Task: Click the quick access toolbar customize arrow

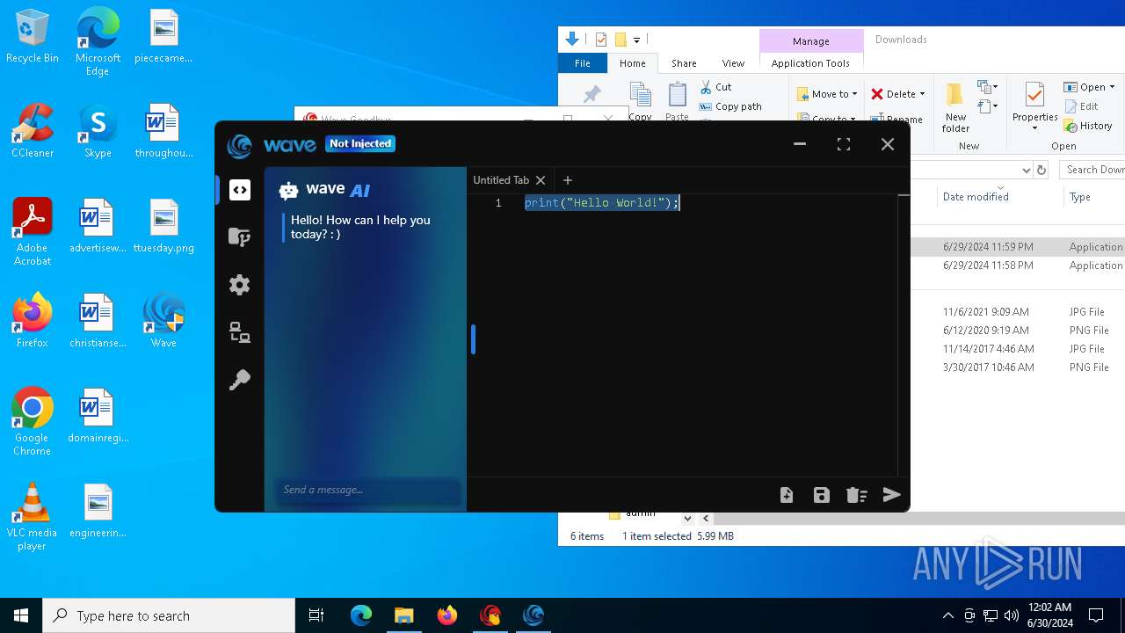Action: [636, 40]
